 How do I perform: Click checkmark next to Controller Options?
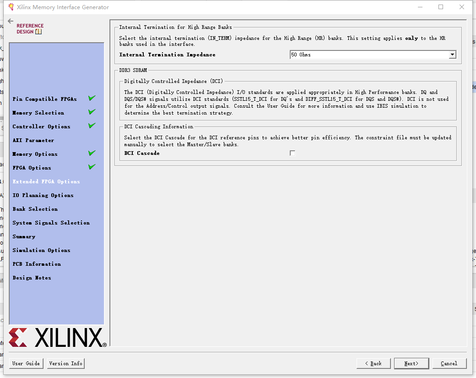(92, 125)
